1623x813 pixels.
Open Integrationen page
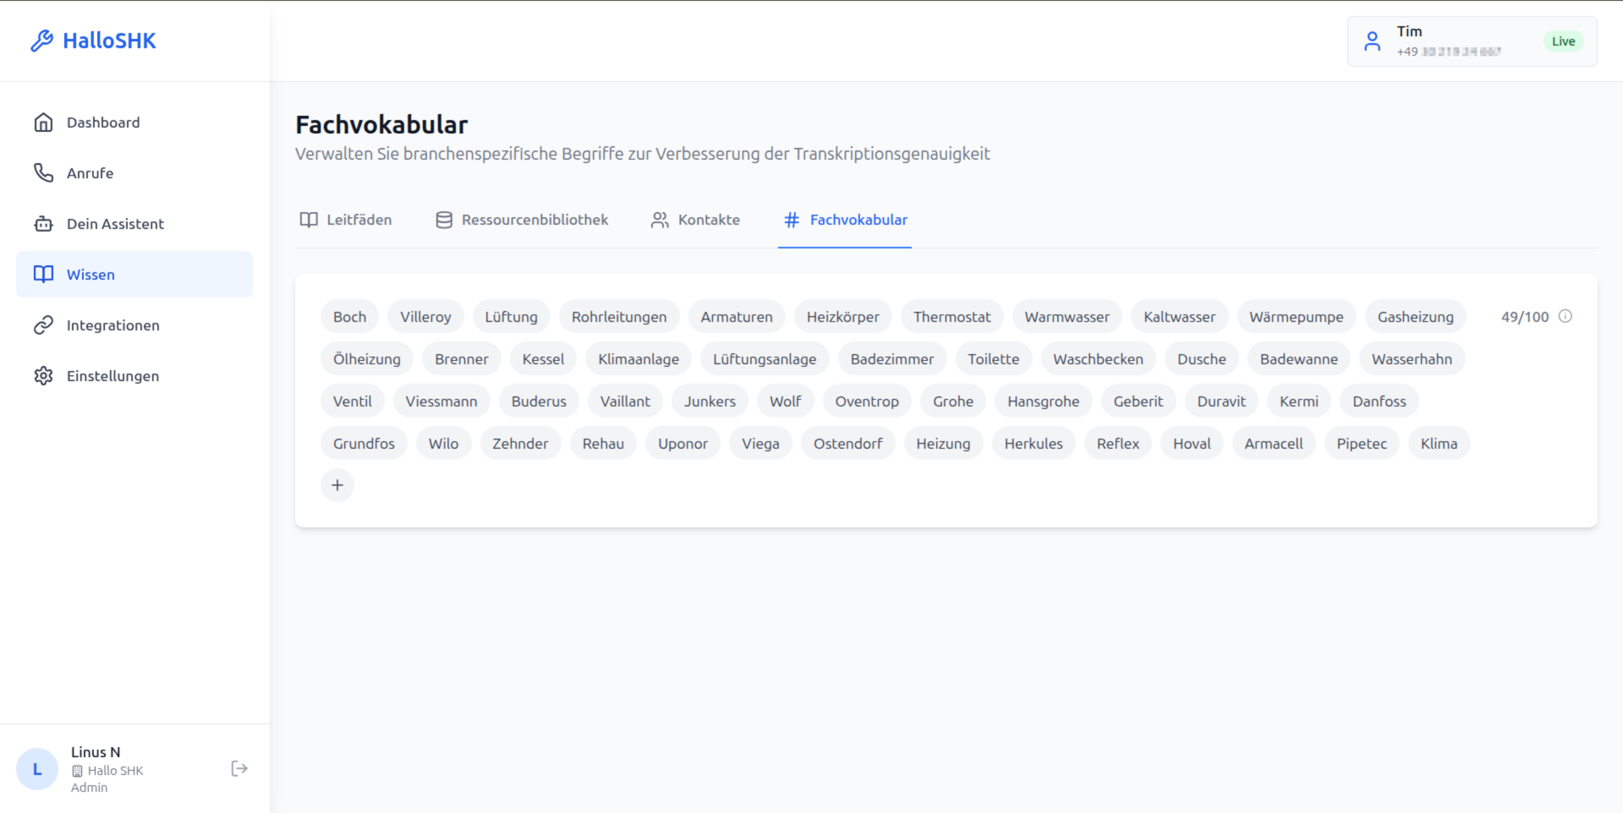(134, 325)
